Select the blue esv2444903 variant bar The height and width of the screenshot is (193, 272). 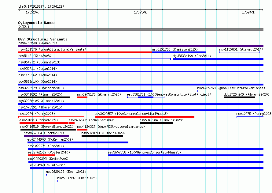78,142
